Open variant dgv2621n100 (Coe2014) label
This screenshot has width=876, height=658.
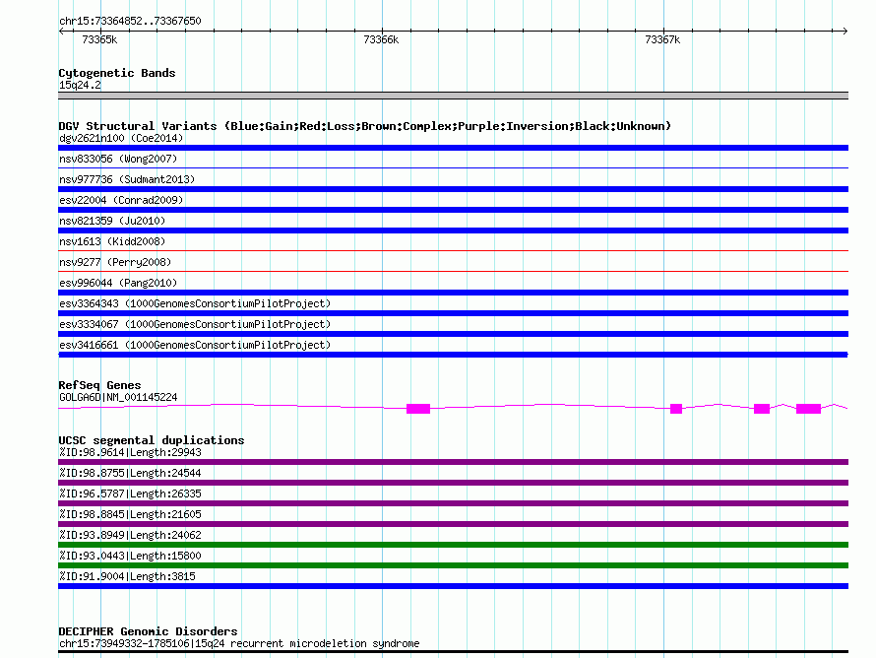(121, 138)
